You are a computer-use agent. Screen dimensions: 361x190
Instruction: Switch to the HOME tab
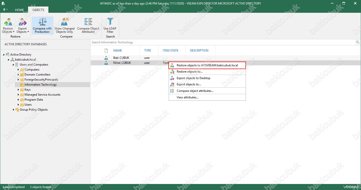[19, 10]
